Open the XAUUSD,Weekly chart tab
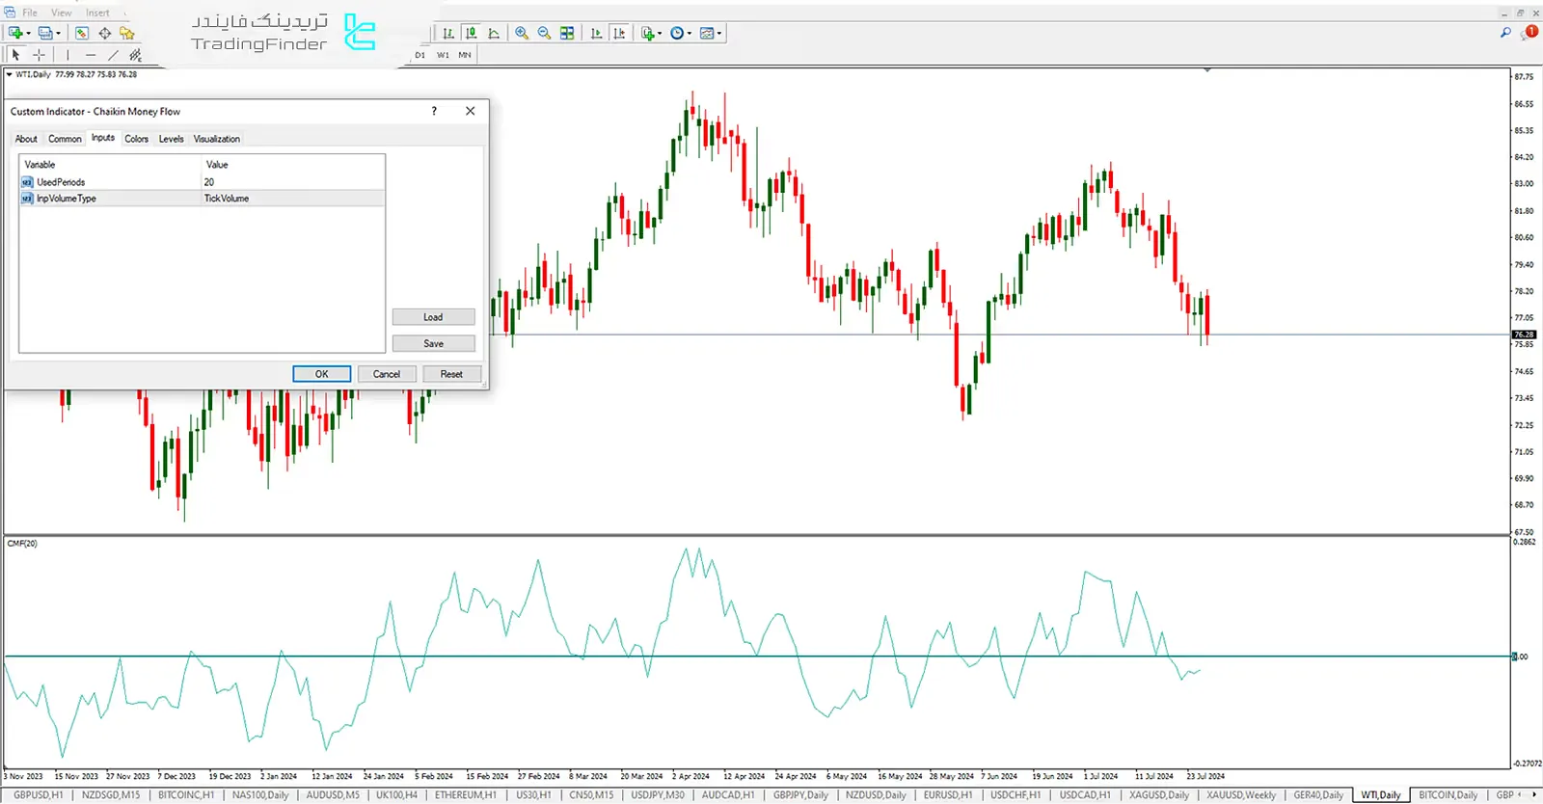Image resolution: width=1543 pixels, height=804 pixels. 1240,795
